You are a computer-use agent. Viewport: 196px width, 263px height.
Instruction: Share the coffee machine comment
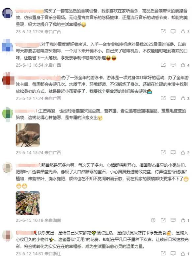tap(163, 65)
